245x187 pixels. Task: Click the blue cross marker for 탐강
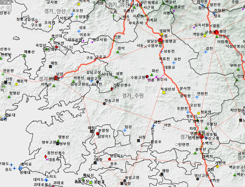click(125, 130)
